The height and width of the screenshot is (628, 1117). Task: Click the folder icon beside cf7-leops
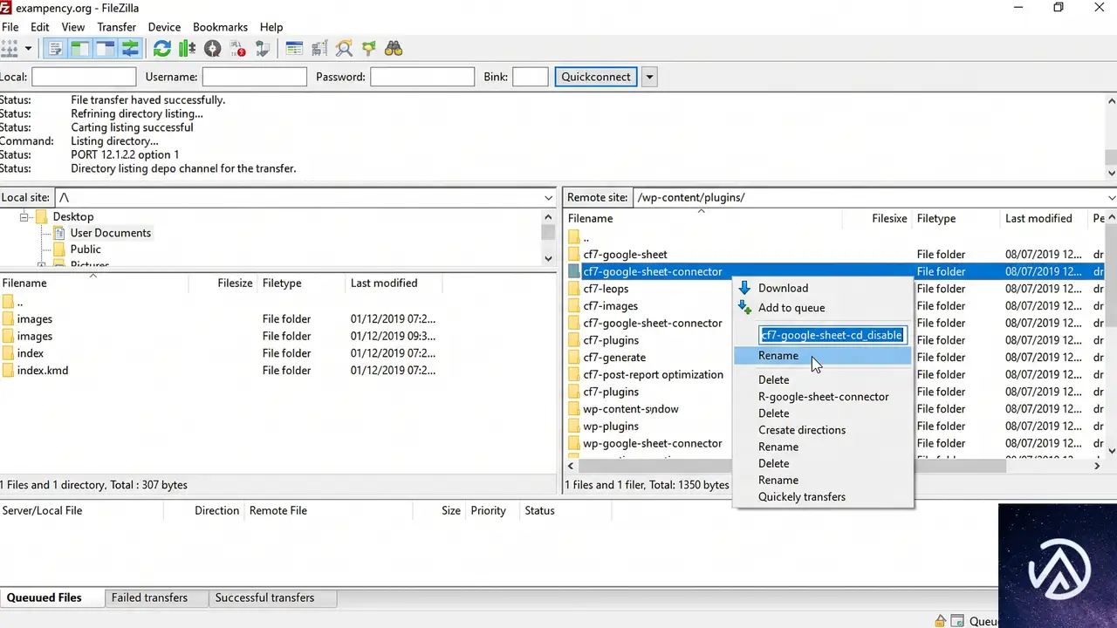(x=573, y=289)
